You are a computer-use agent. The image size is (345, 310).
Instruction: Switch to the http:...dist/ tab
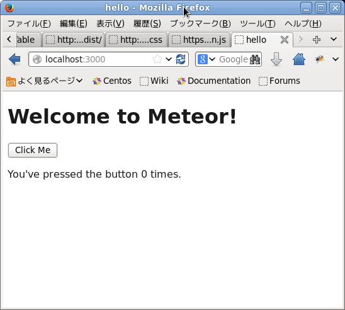point(74,40)
